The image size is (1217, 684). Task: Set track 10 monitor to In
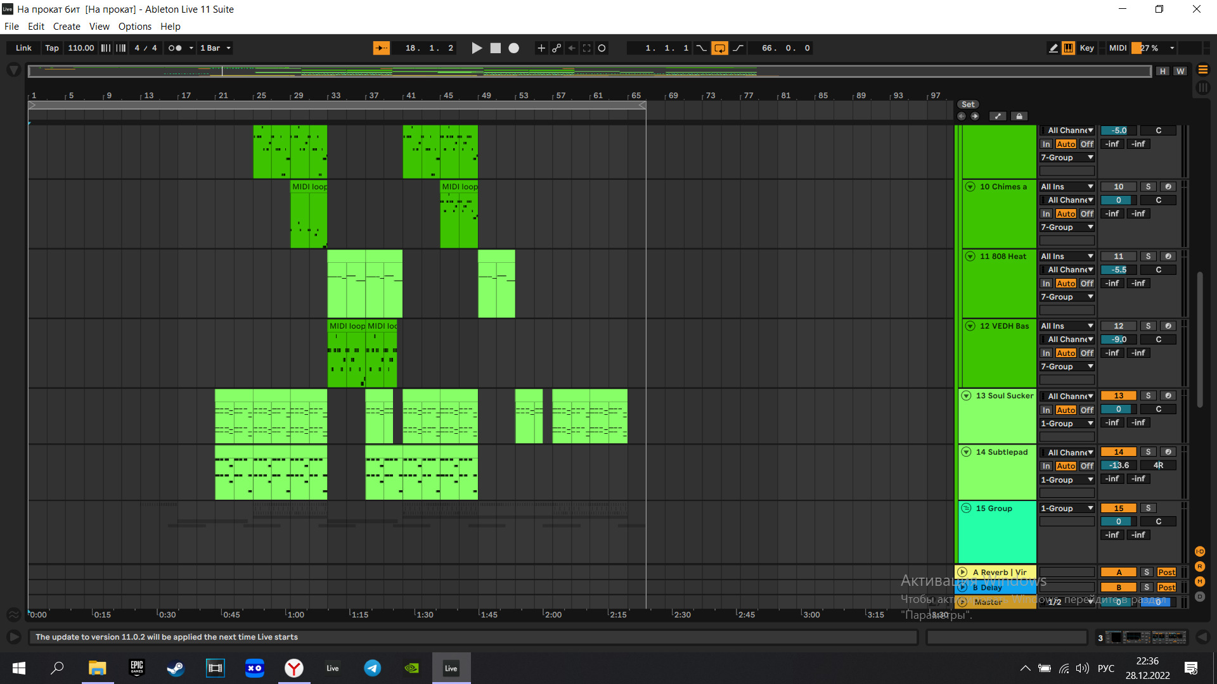[x=1046, y=214]
